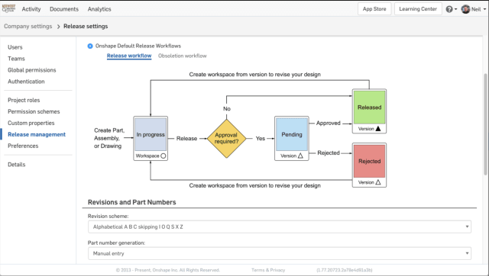Open the Analytics page
The width and height of the screenshot is (489, 276).
(99, 9)
